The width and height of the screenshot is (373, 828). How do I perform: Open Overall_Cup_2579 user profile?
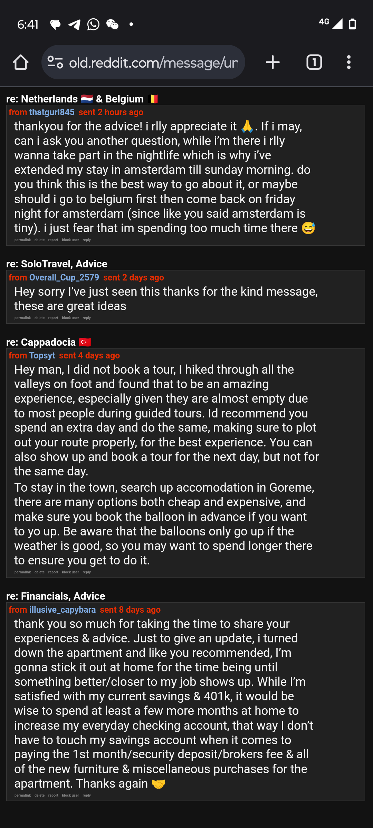64,278
